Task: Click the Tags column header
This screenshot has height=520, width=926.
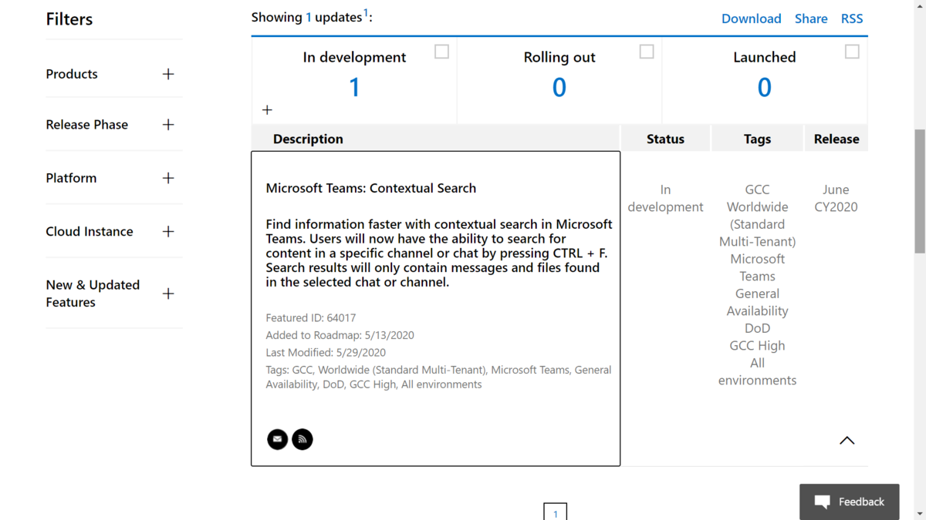Action: (x=757, y=139)
